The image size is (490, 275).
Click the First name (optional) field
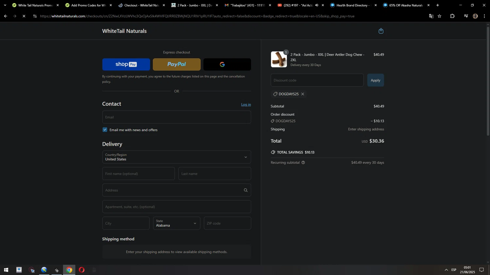pyautogui.click(x=139, y=174)
